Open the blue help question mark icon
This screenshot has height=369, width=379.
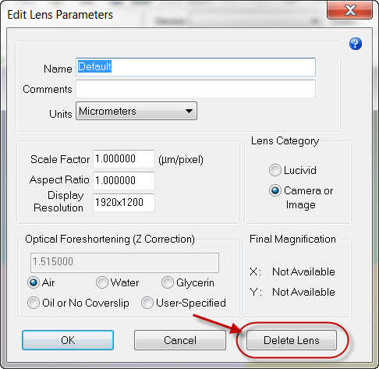pos(356,44)
